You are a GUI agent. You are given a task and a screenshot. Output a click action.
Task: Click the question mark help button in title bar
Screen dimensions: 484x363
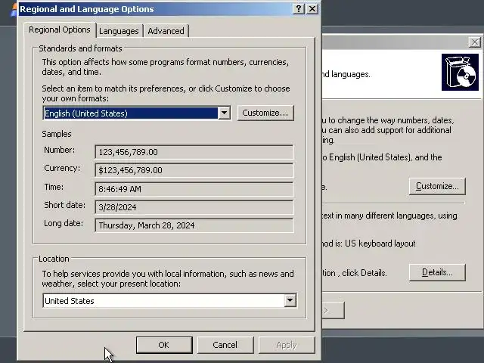tap(298, 9)
